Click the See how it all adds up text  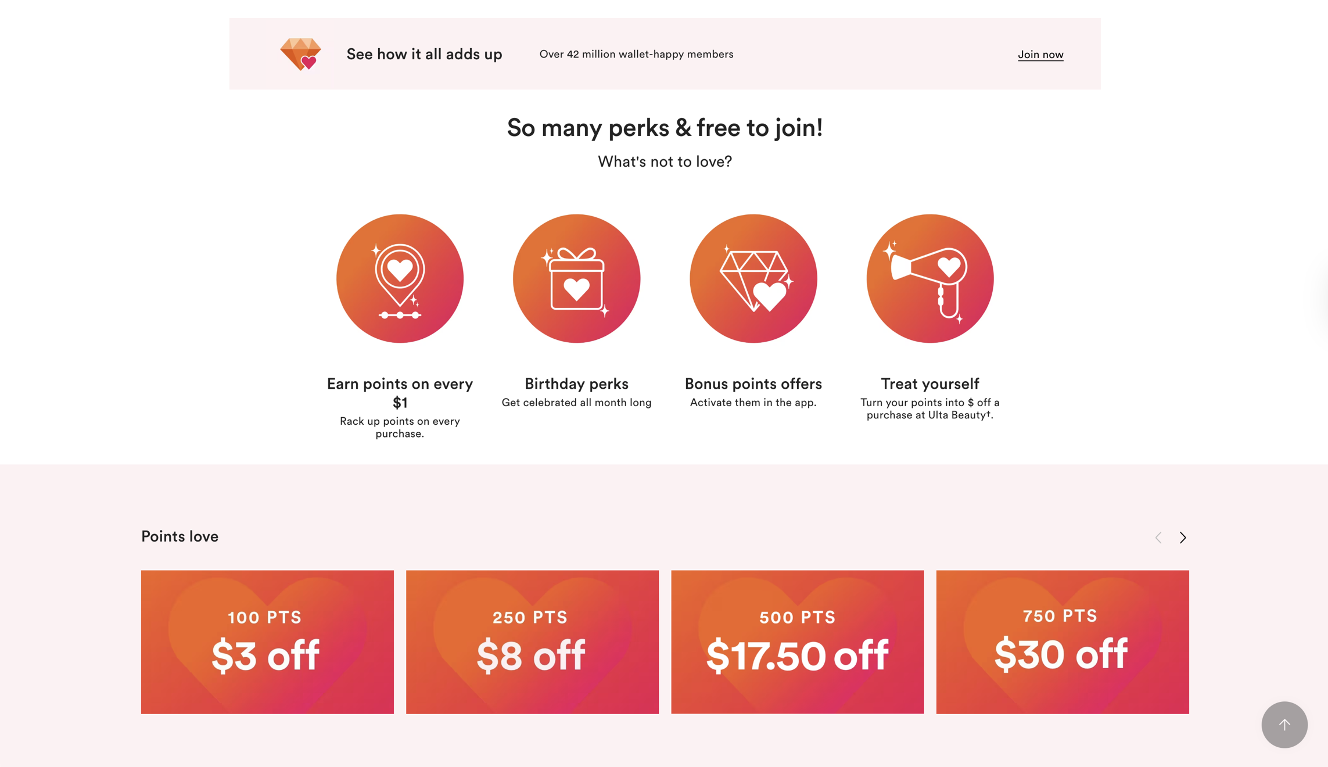coord(424,54)
